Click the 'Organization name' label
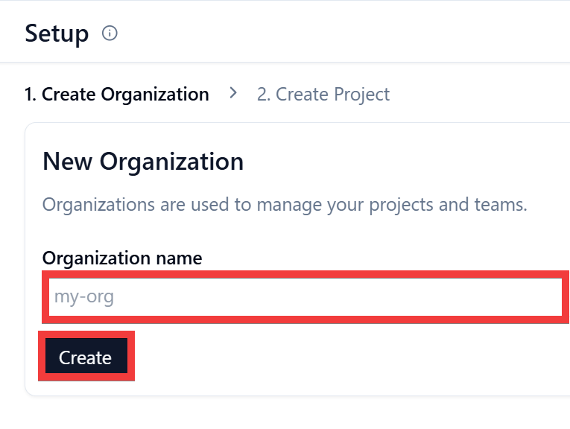 [122, 258]
